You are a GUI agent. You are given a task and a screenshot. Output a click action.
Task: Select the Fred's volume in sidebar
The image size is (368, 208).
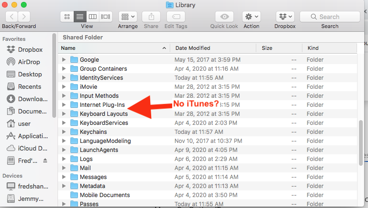click(x=22, y=161)
